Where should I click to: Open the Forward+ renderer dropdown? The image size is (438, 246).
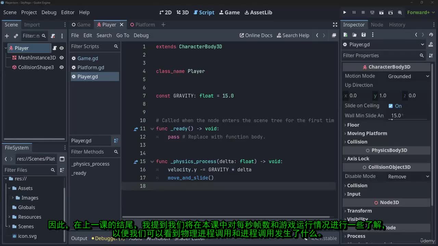[421, 12]
